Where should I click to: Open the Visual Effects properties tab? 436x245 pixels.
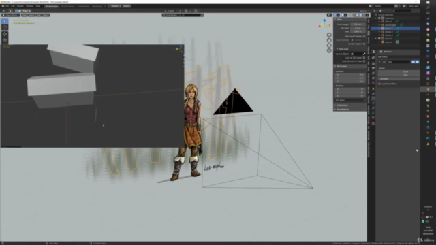click(373, 99)
